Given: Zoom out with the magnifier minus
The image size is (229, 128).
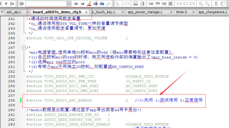Looking at the screenshot, I should pos(208,4).
